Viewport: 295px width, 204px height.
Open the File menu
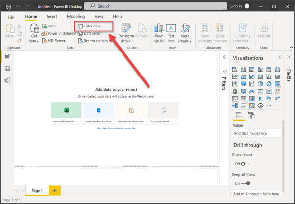click(x=11, y=17)
